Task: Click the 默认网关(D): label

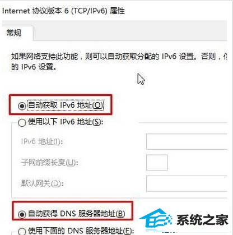Action: 42,183
